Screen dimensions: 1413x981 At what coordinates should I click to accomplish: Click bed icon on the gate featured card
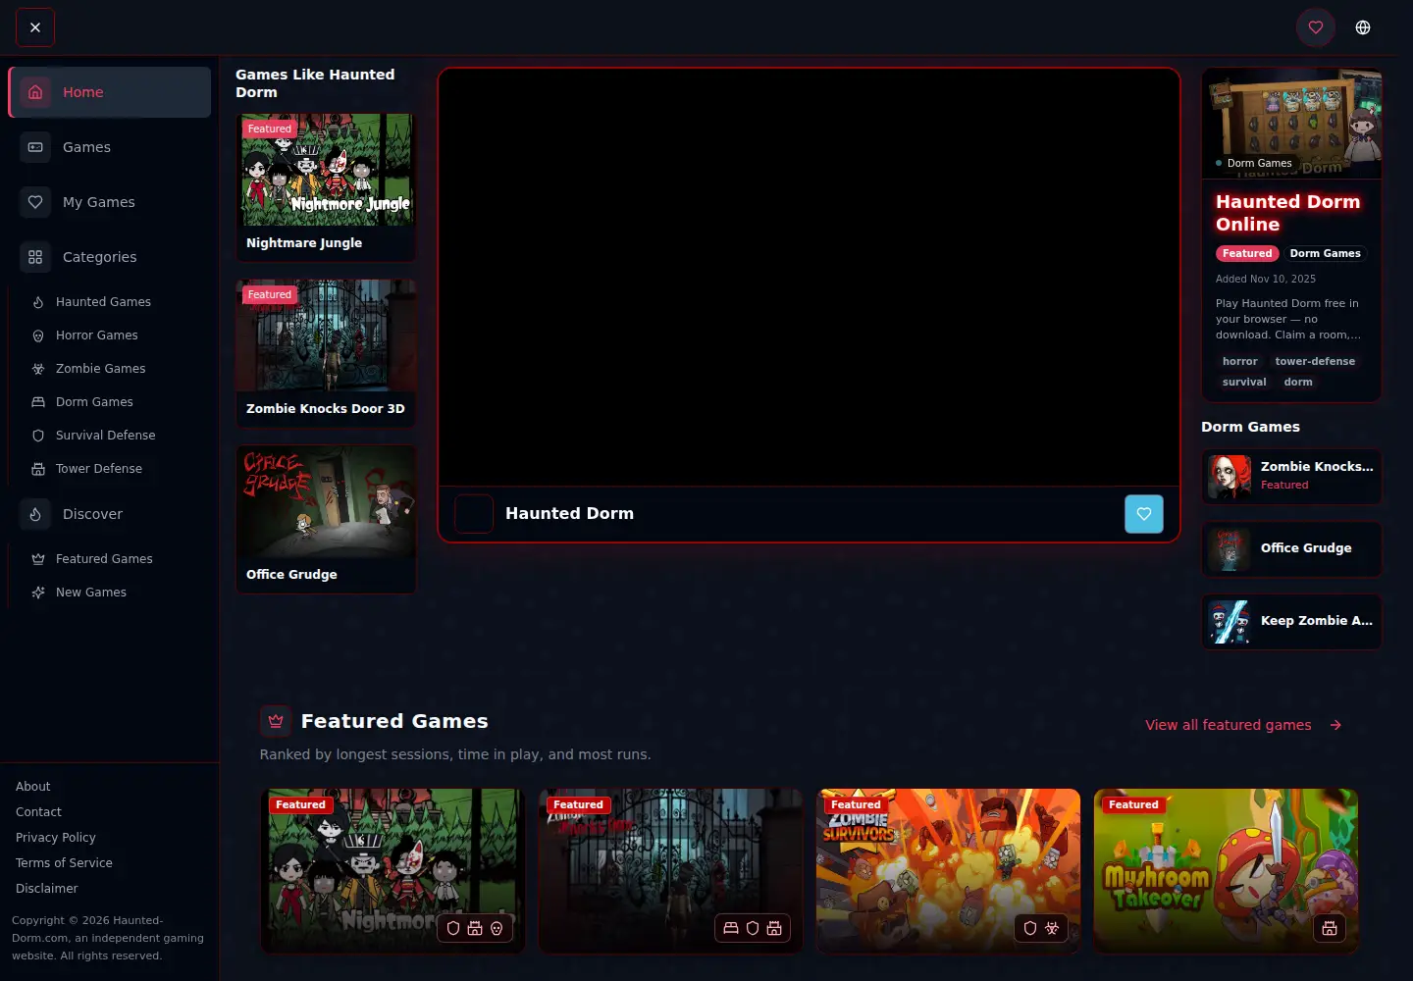[x=731, y=928]
